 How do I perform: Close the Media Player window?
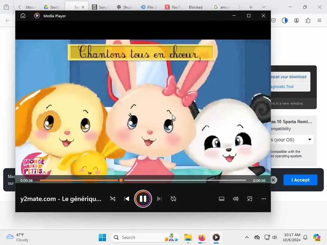coord(263,16)
